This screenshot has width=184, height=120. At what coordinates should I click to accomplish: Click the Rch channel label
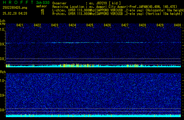click(x=3, y=72)
